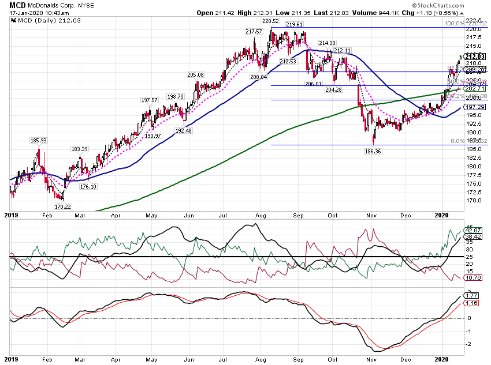Click the 217.57 price annotation
491x365 pixels.
[x=254, y=32]
